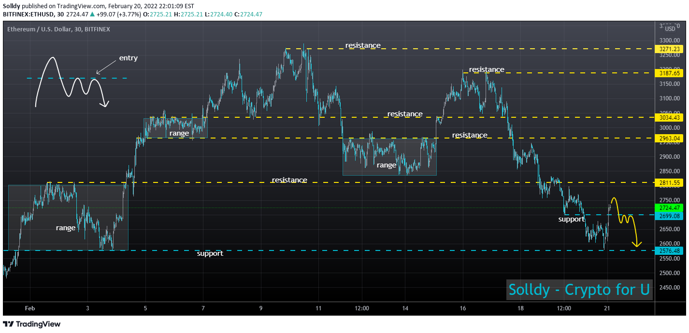
Task: Click the 21 date label on the time axis
Action: 607,308
